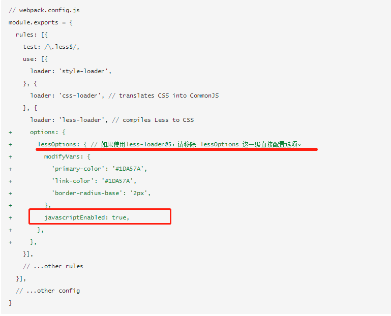Click the less-loader line

[x=112, y=120]
